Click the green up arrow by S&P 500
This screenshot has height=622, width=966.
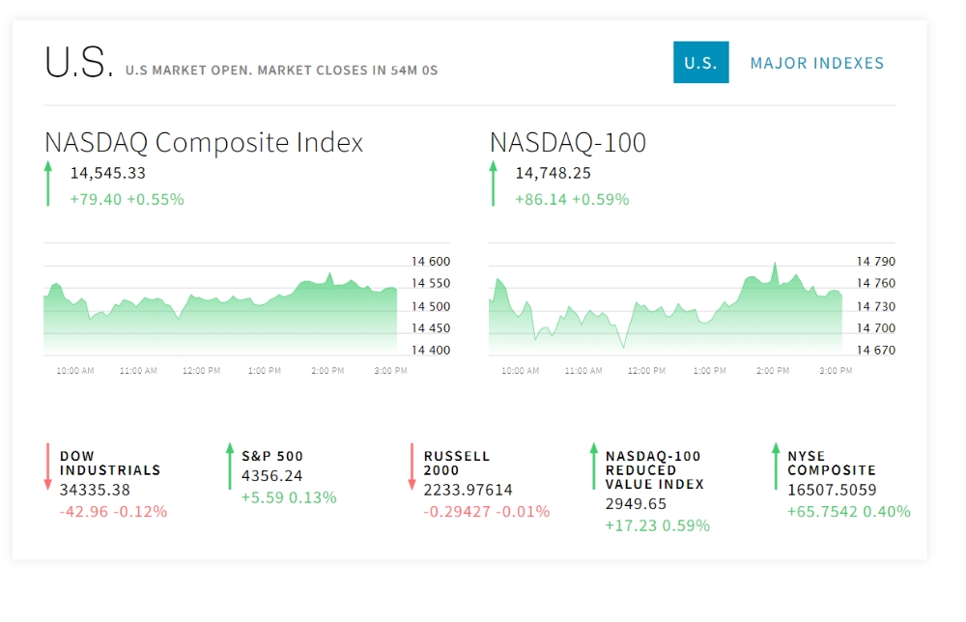230,466
